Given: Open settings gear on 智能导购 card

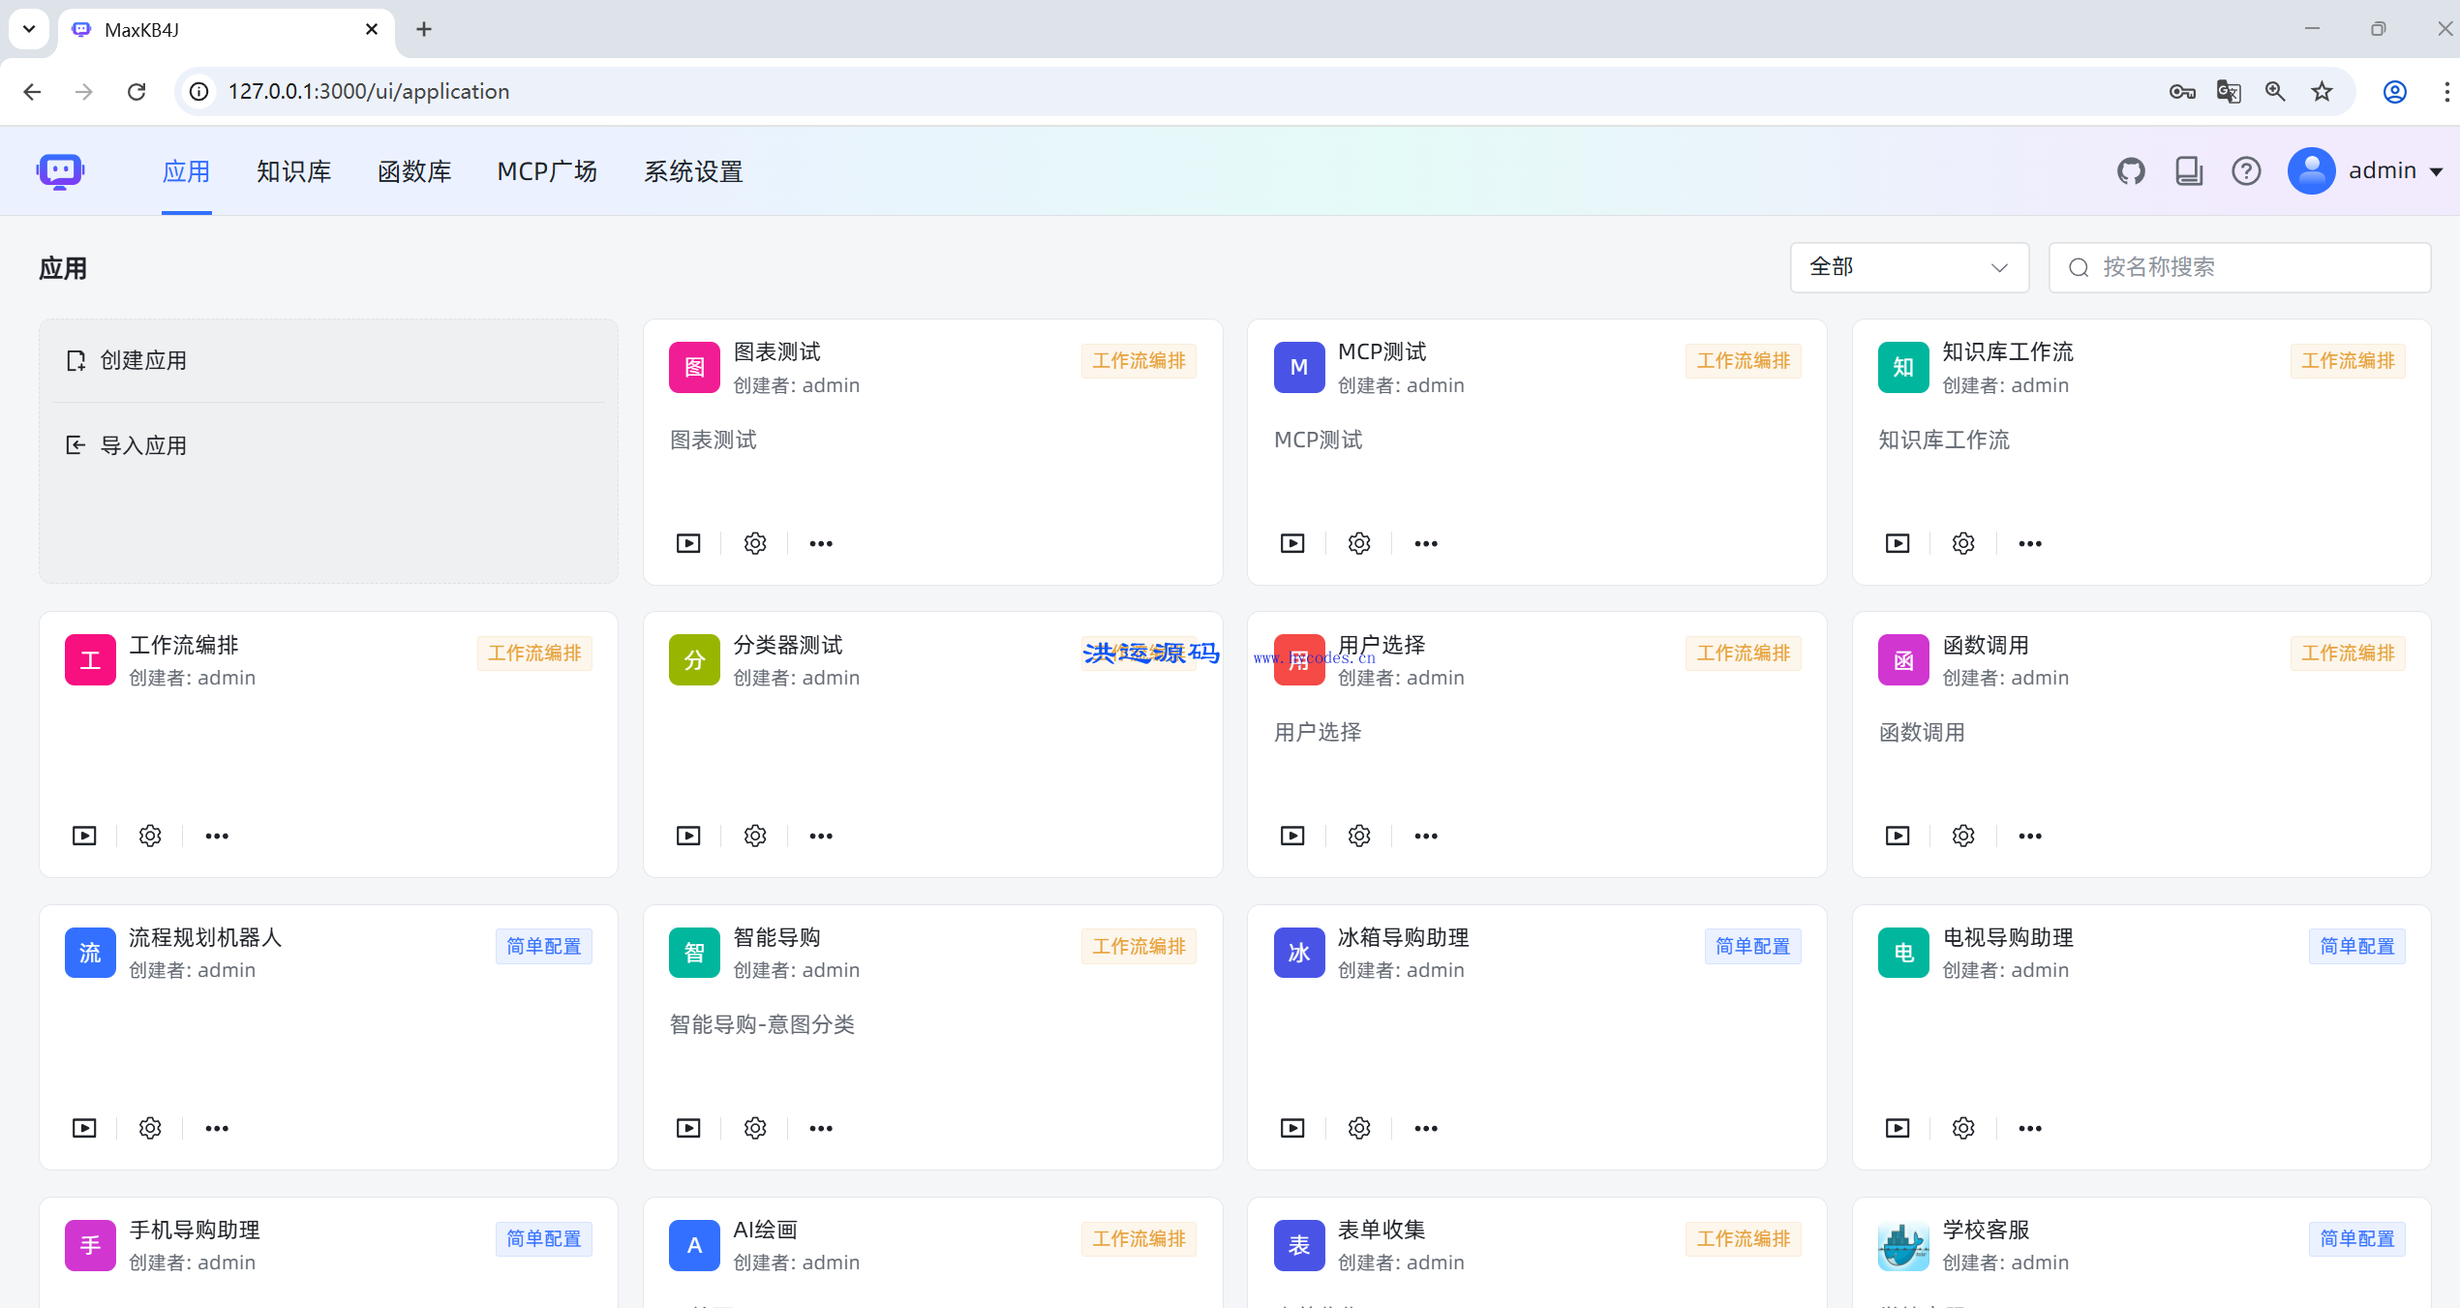Looking at the screenshot, I should tap(755, 1128).
